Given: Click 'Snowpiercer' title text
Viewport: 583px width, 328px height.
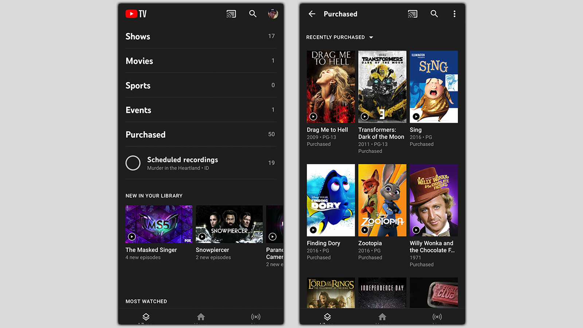Looking at the screenshot, I should pos(212,250).
